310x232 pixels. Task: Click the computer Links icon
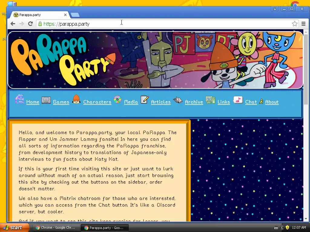pos(210,100)
